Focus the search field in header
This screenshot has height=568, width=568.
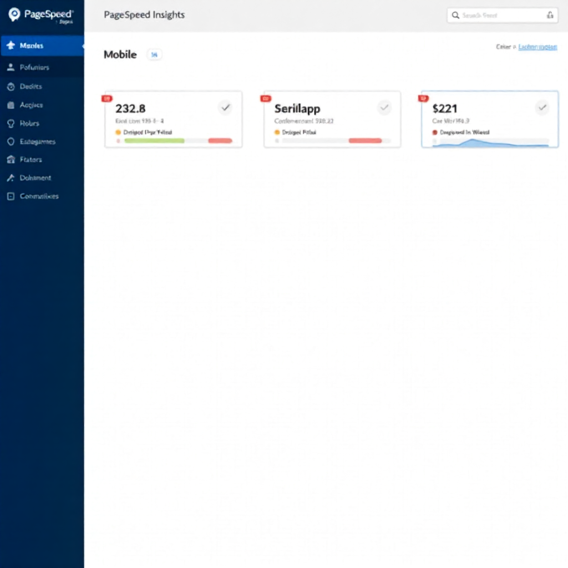tap(503, 15)
